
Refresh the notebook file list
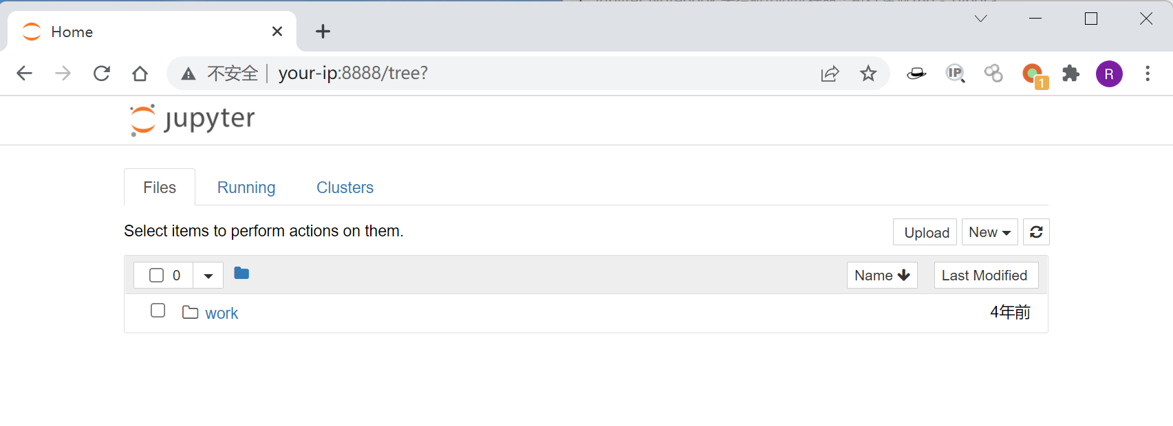pos(1036,232)
